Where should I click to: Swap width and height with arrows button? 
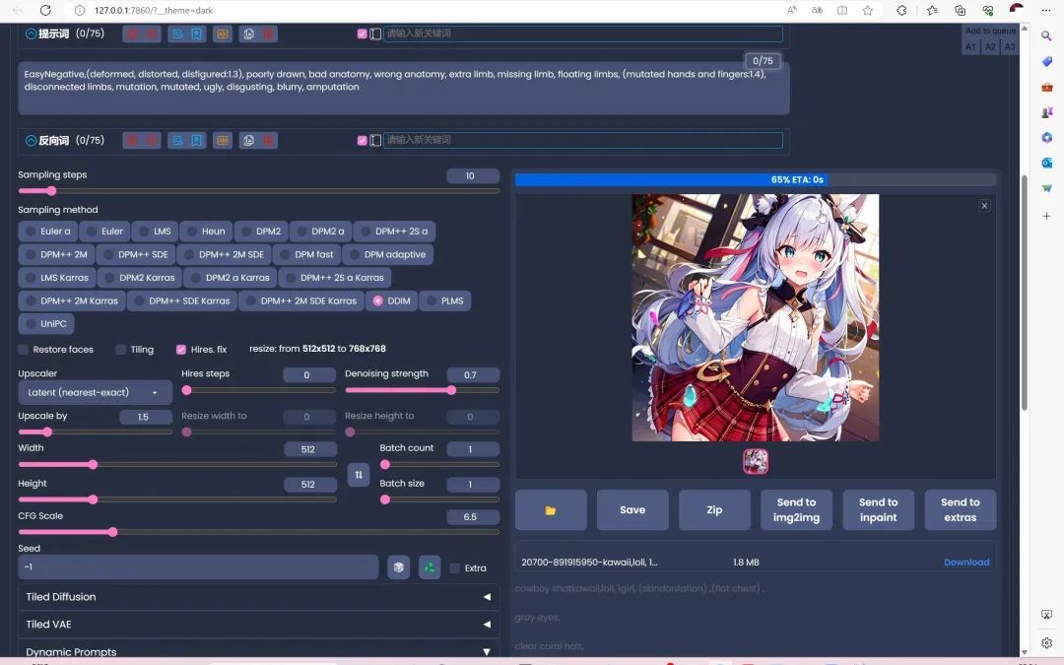tap(359, 474)
